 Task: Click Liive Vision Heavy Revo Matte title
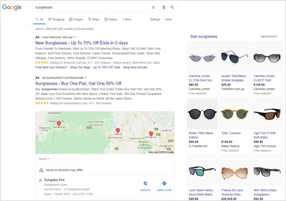201,192
